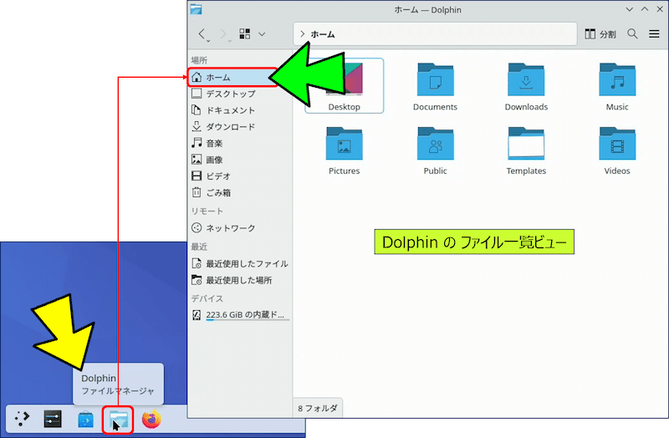The width and height of the screenshot is (669, 438).
Task: Open the hamburger menu in Dolphin
Action: click(x=654, y=34)
